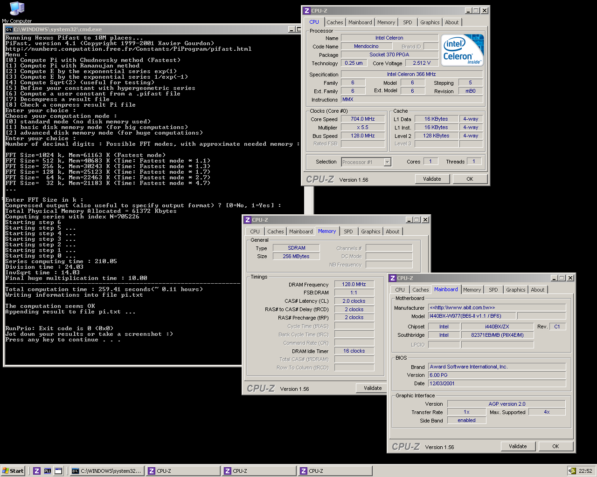Screen dimensions: 597x477
Task: Click OK in the Celeron CPU window
Action: [470, 179]
